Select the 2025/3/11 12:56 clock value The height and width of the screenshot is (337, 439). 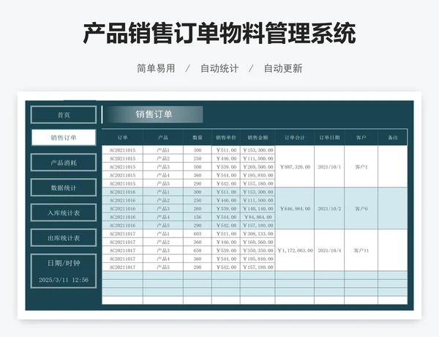point(64,280)
